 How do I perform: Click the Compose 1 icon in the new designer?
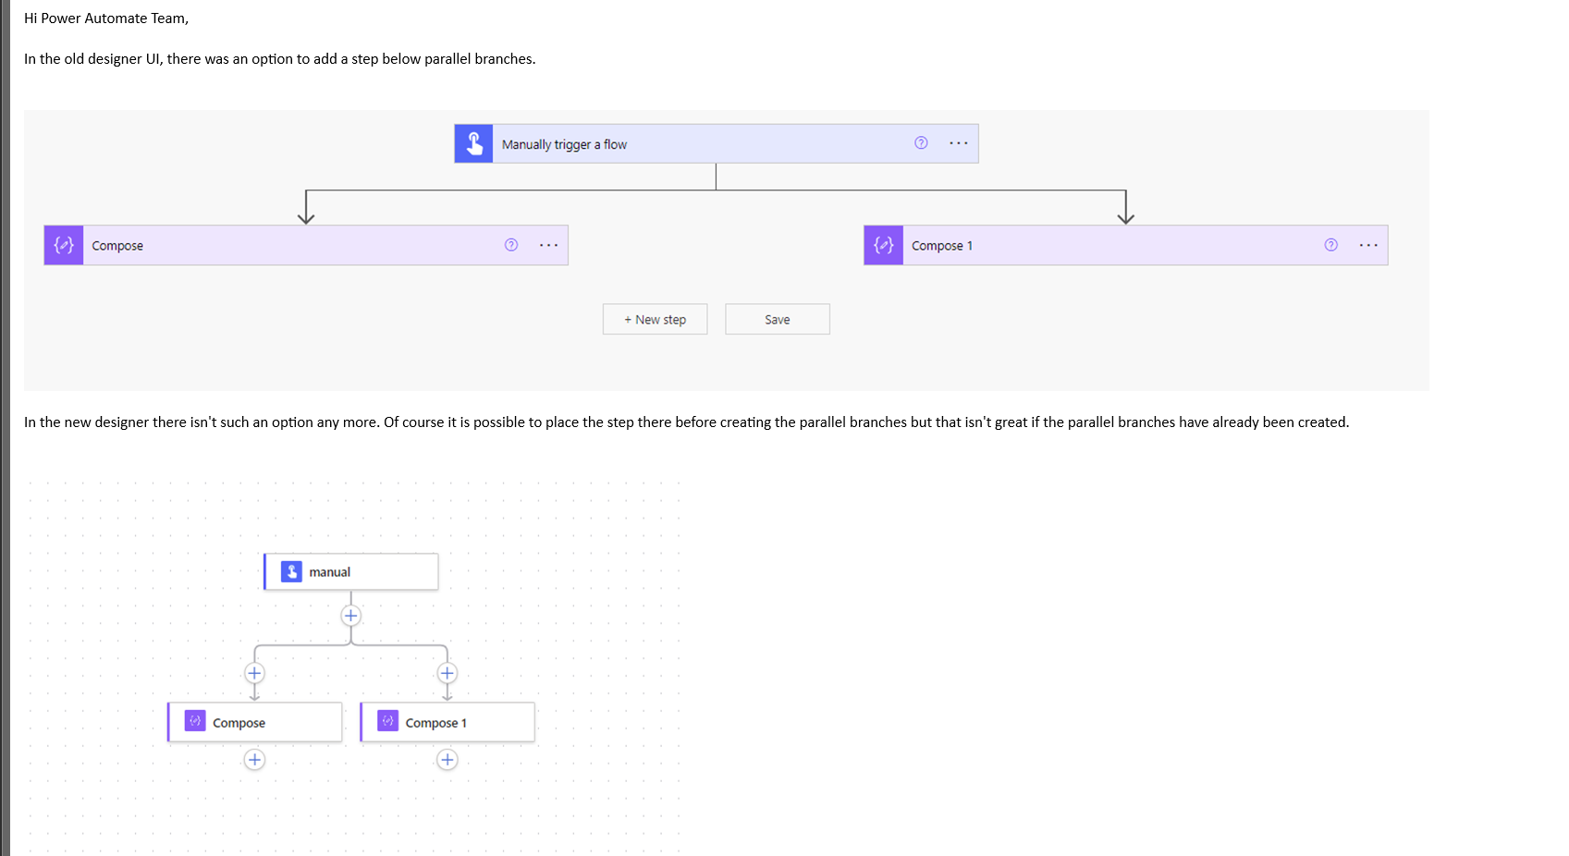[386, 721]
